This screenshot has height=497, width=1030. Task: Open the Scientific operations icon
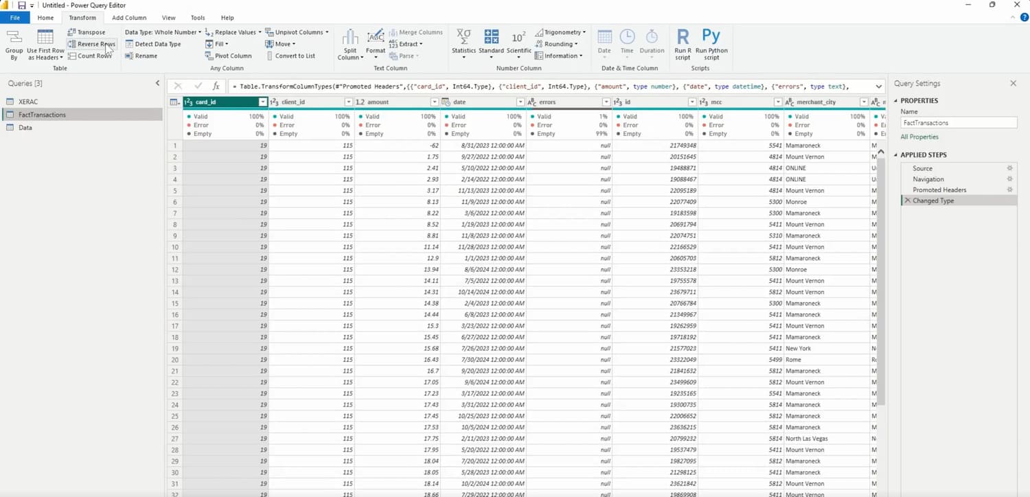pos(518,37)
